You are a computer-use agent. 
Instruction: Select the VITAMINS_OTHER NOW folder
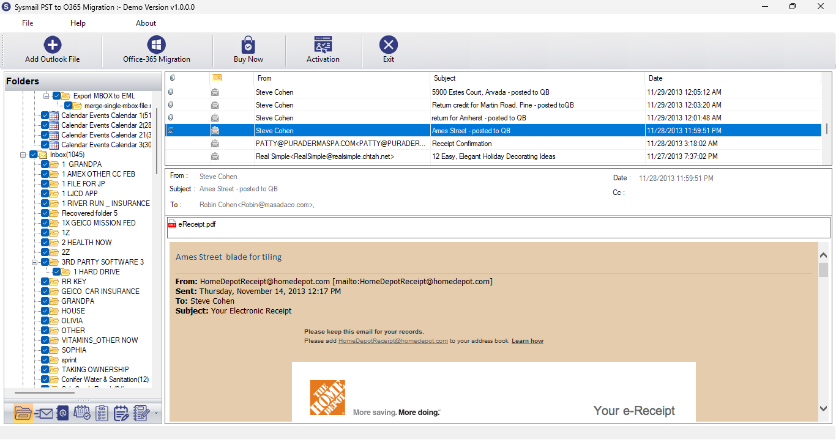pyautogui.click(x=100, y=340)
